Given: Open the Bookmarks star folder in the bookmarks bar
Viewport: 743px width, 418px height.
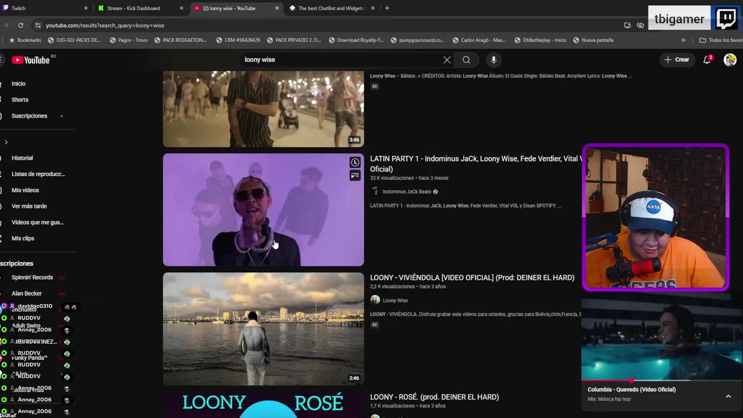Looking at the screenshot, I should point(25,40).
